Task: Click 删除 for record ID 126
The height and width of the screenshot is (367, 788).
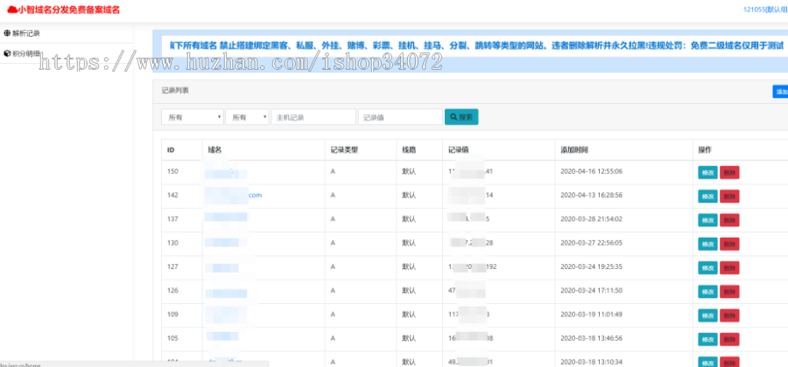Action: pyautogui.click(x=729, y=292)
